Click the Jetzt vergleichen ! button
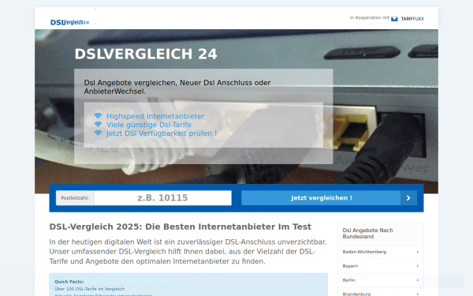This screenshot has width=473, height=296. (329, 198)
